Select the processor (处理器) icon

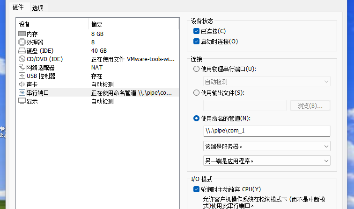[22, 42]
